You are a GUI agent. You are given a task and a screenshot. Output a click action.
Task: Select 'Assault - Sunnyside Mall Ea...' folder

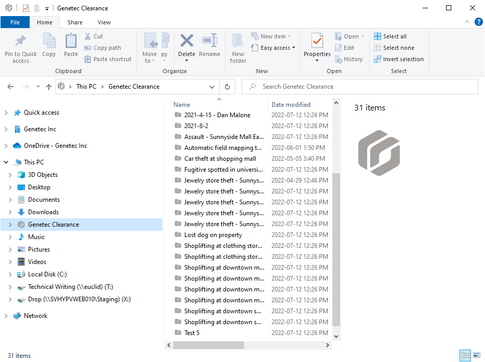click(224, 137)
